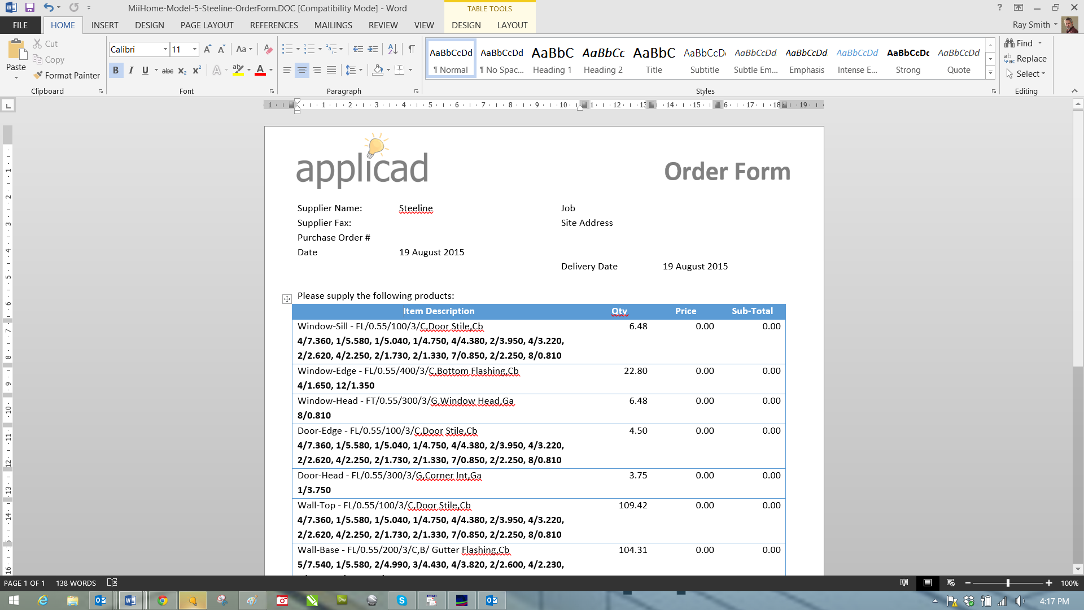Apply superscript formatting
1084x610 pixels.
pos(196,70)
